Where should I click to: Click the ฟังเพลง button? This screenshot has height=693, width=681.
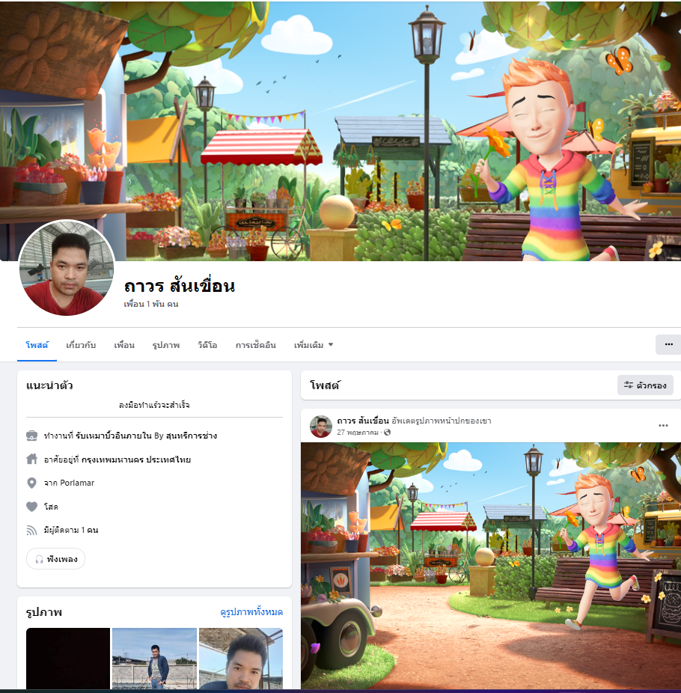click(x=55, y=559)
